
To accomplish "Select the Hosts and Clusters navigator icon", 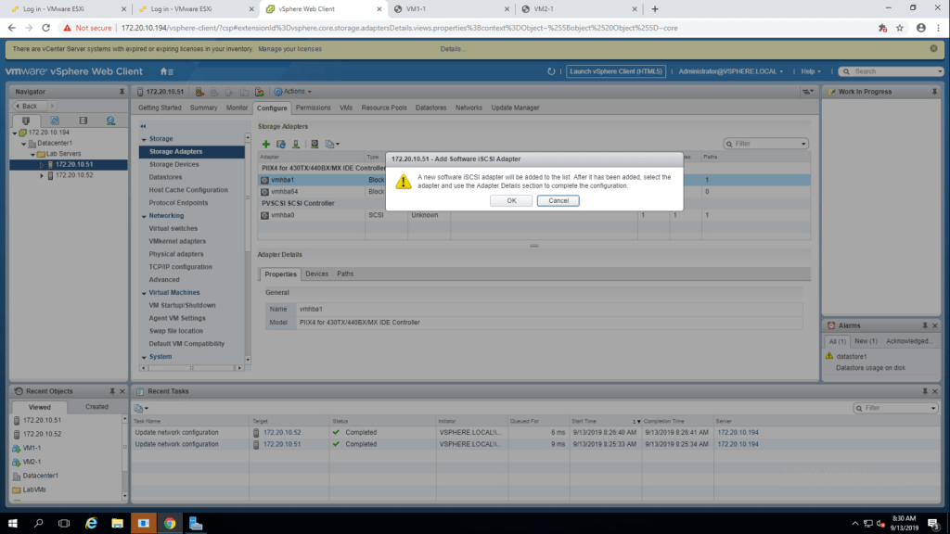I will tap(26, 121).
